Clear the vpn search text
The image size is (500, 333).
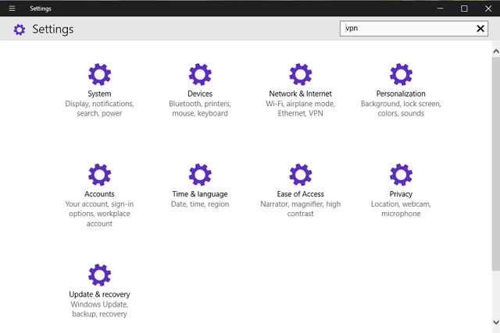click(x=480, y=29)
